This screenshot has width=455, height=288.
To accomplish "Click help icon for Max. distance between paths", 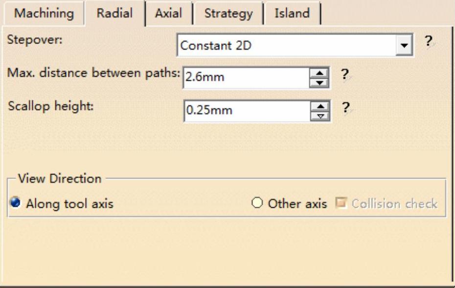I will coord(345,74).
